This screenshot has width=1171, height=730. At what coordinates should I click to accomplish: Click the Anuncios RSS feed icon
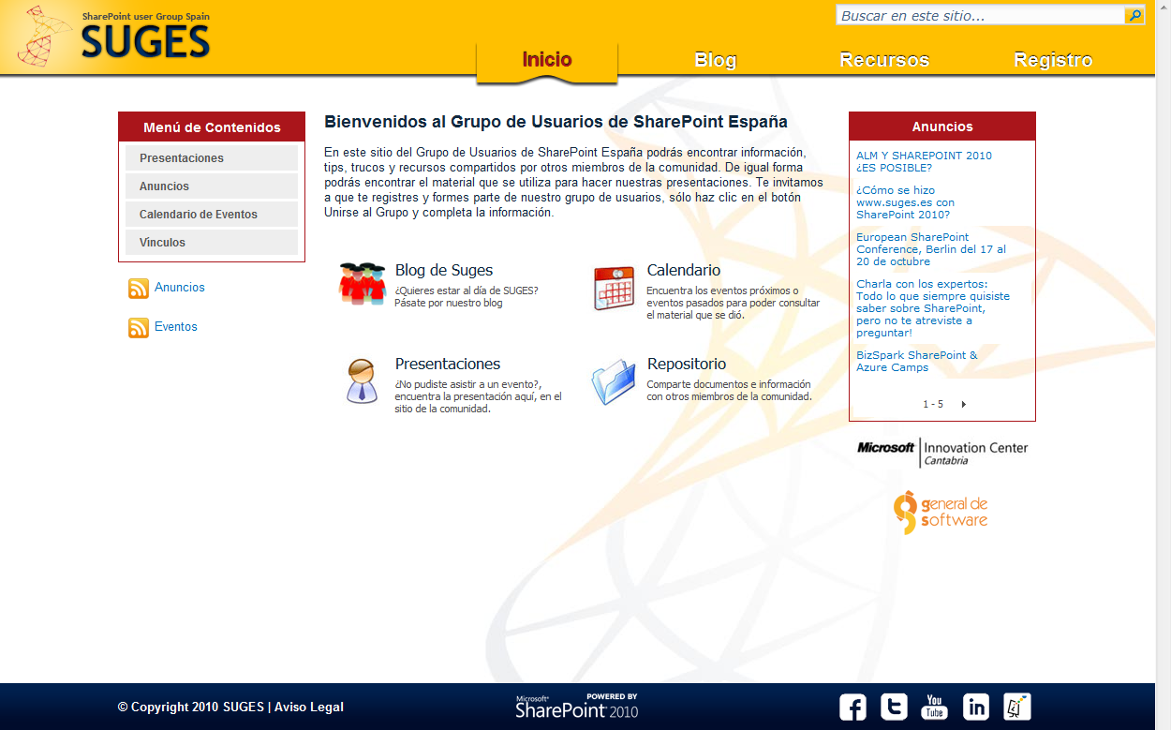(x=139, y=289)
